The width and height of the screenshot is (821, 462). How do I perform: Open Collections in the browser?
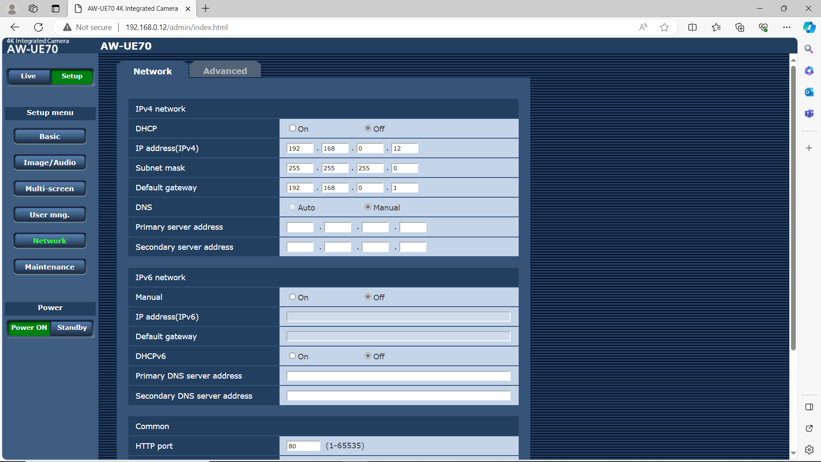(740, 27)
